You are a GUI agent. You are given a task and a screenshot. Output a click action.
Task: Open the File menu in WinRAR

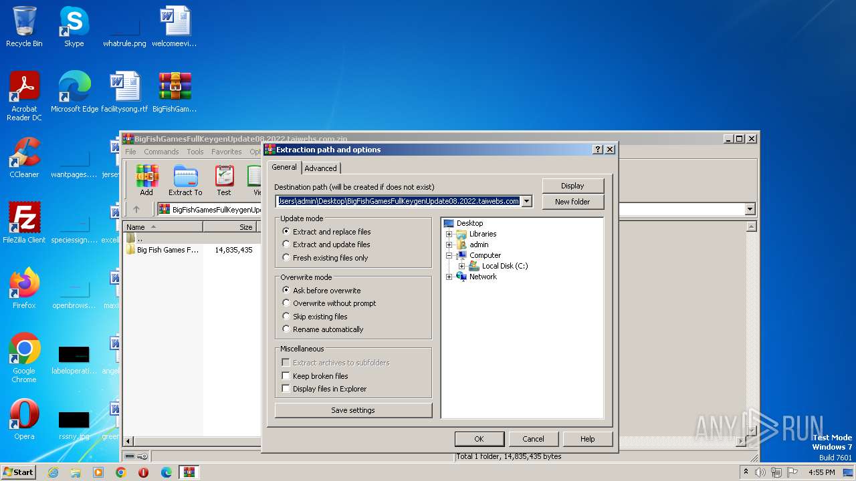click(x=130, y=152)
